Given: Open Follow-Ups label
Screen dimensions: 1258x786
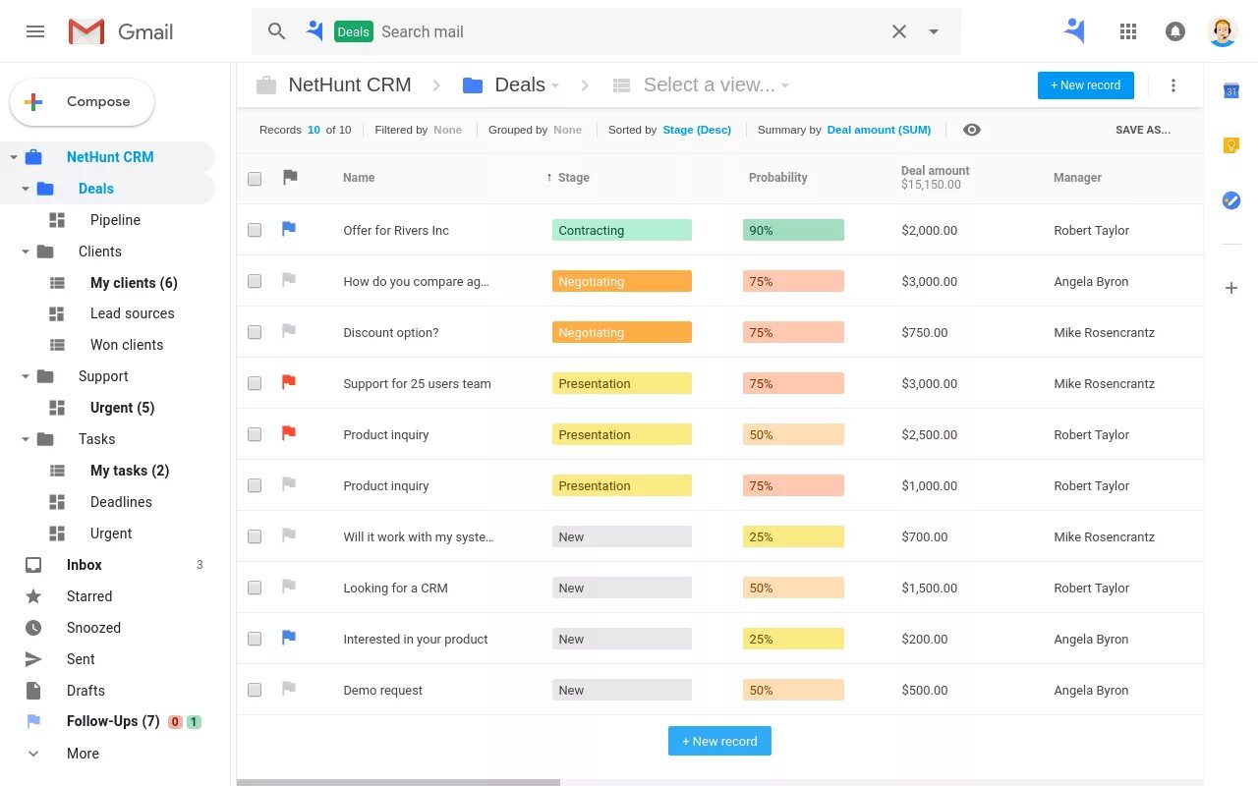Looking at the screenshot, I should pos(113,721).
